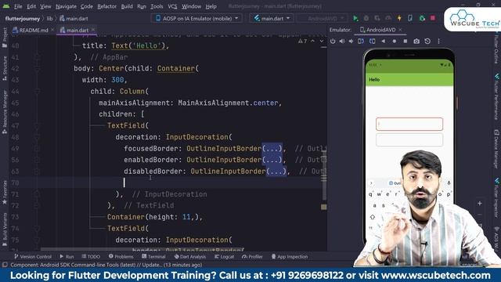Zoom in emulator with plus button

coord(480,204)
